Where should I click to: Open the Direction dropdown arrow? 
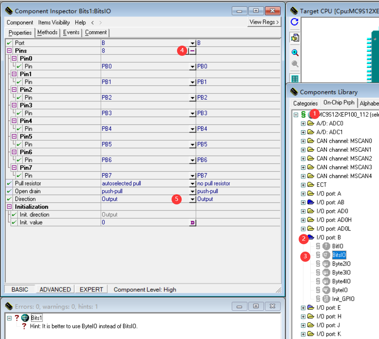(x=192, y=199)
